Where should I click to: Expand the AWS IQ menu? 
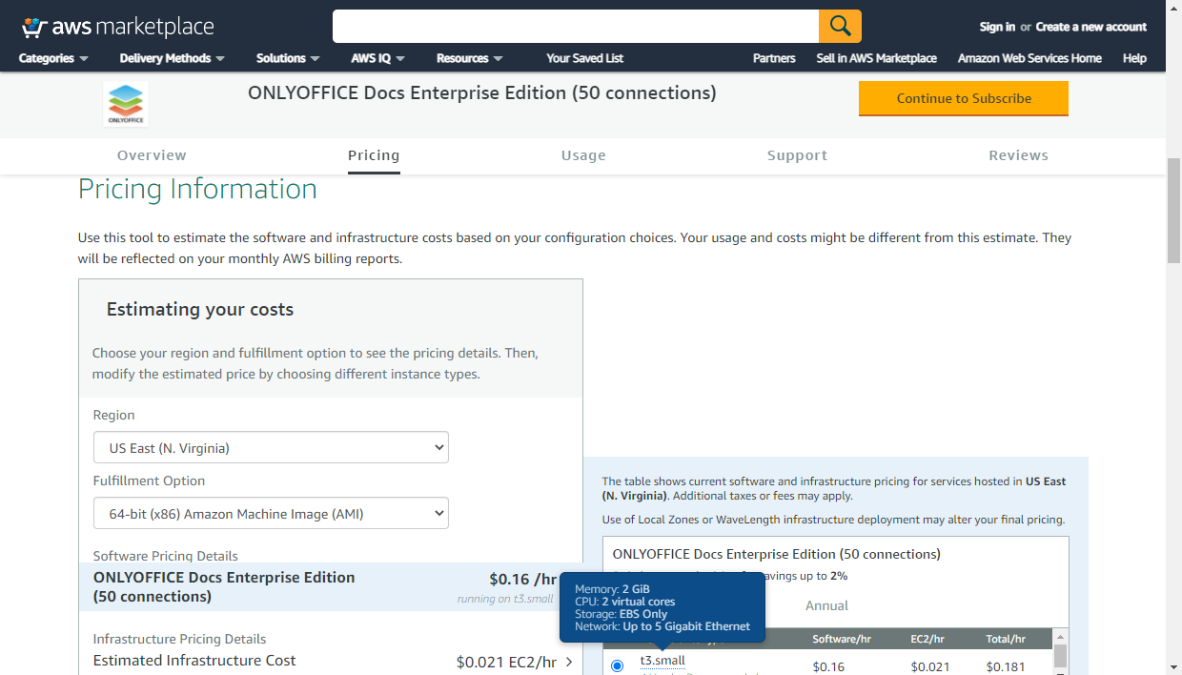377,58
